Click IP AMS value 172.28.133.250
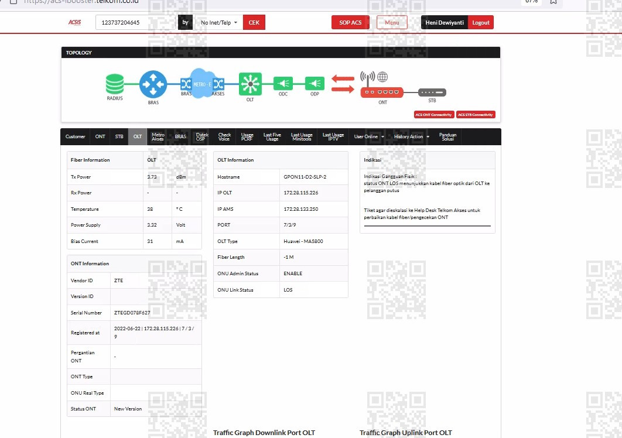622x438 pixels. (x=300, y=209)
